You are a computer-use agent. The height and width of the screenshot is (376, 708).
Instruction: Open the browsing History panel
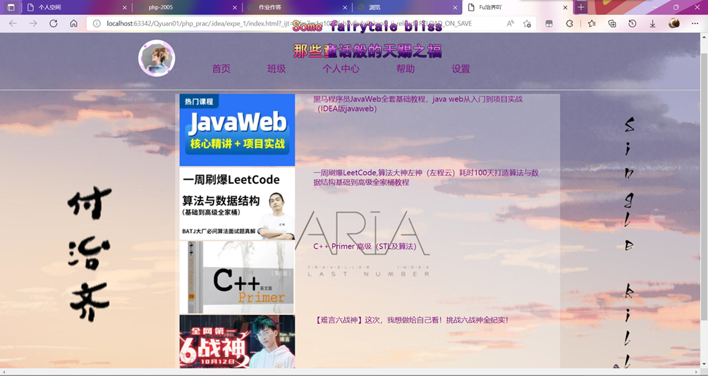[632, 23]
